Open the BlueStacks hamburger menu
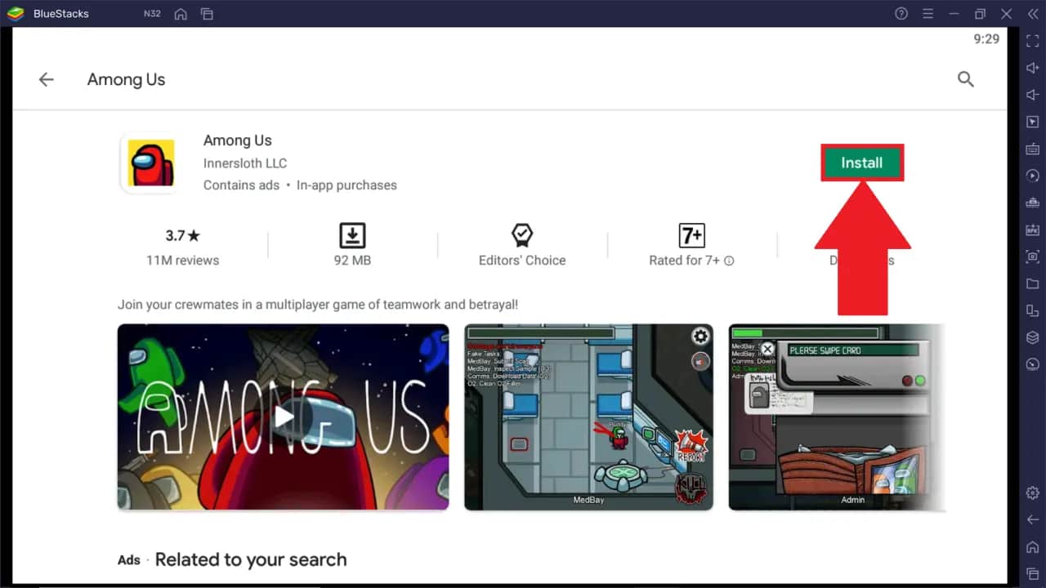The height and width of the screenshot is (588, 1046). [928, 14]
